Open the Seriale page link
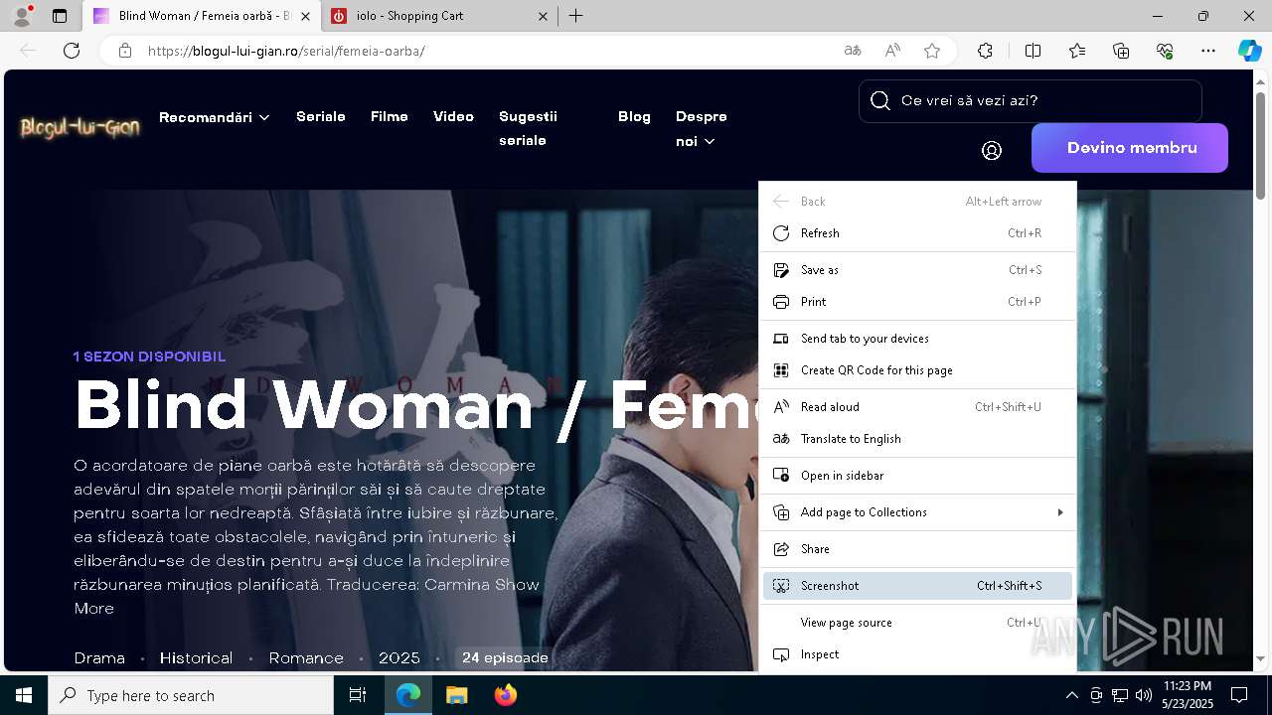This screenshot has width=1272, height=715. click(321, 116)
